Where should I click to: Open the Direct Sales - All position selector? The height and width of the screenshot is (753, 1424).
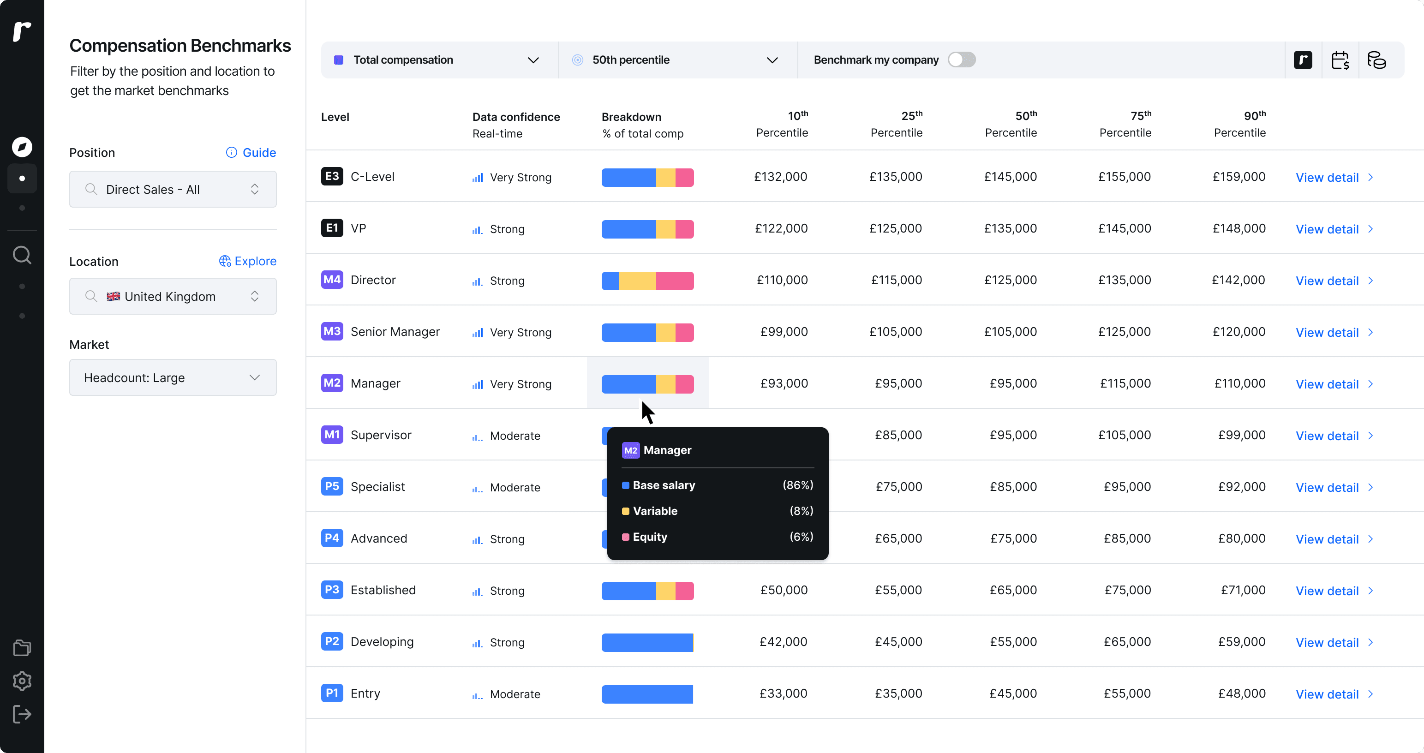click(173, 190)
